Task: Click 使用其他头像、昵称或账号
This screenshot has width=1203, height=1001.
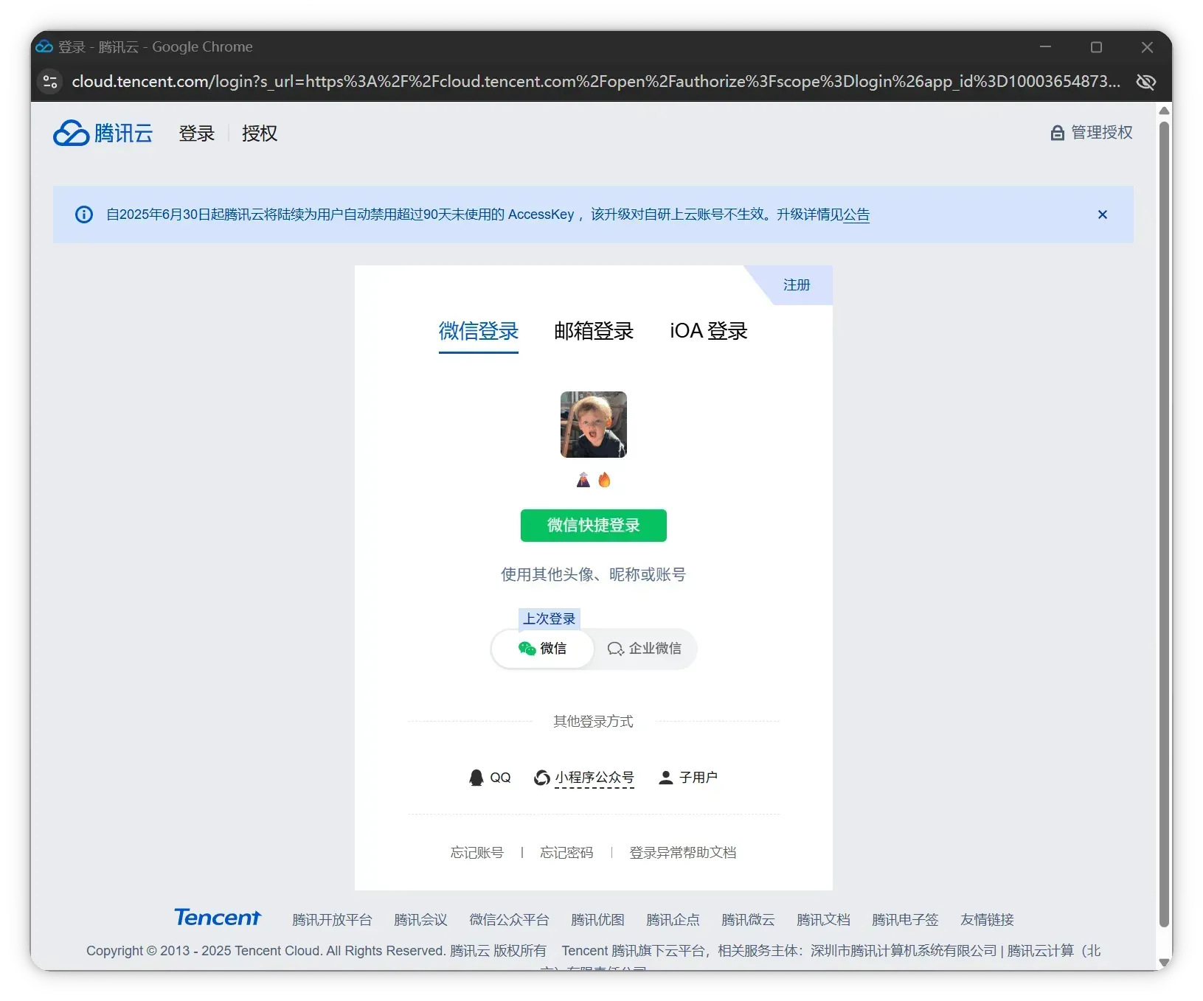Action: [x=593, y=575]
